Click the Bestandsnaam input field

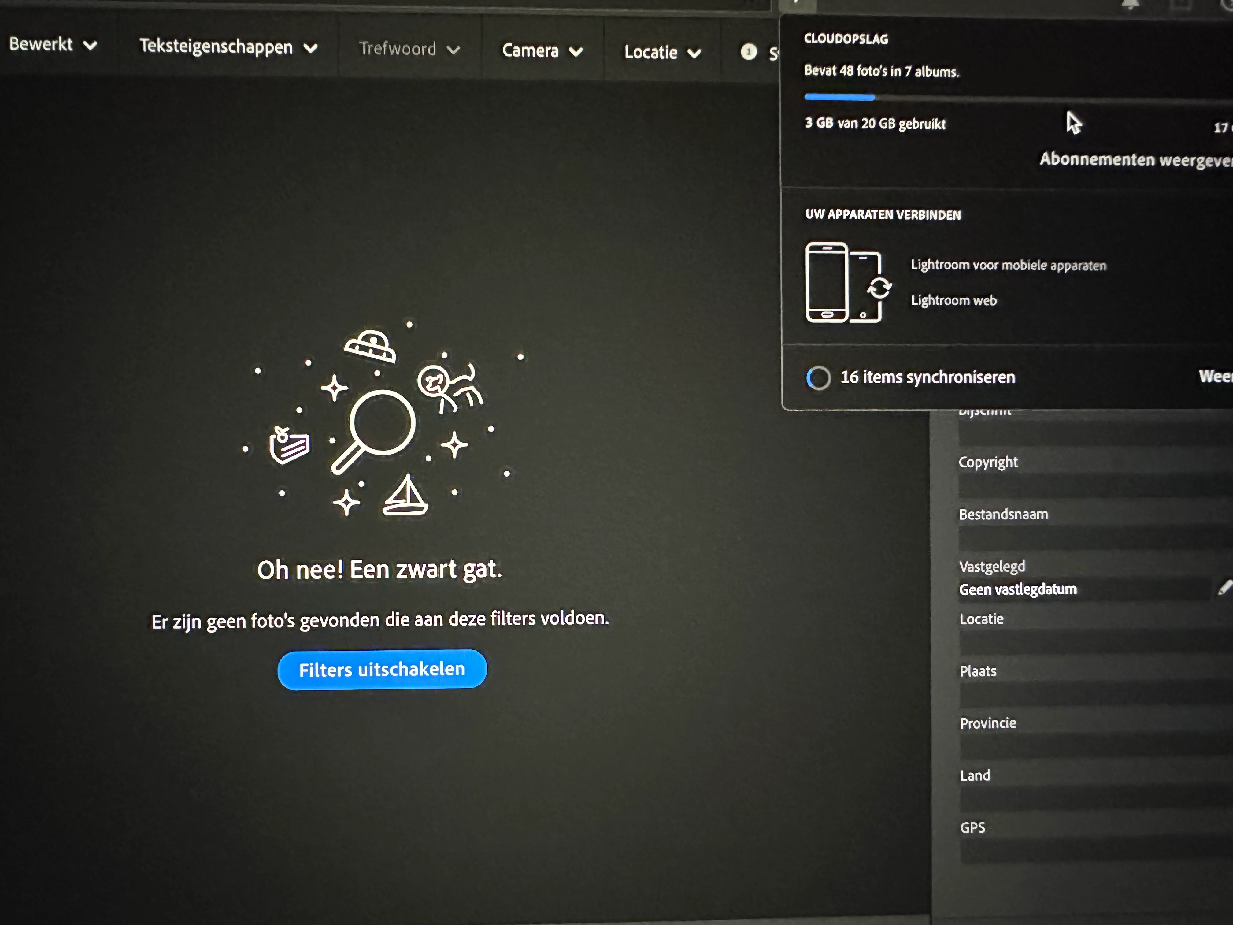(x=1093, y=539)
